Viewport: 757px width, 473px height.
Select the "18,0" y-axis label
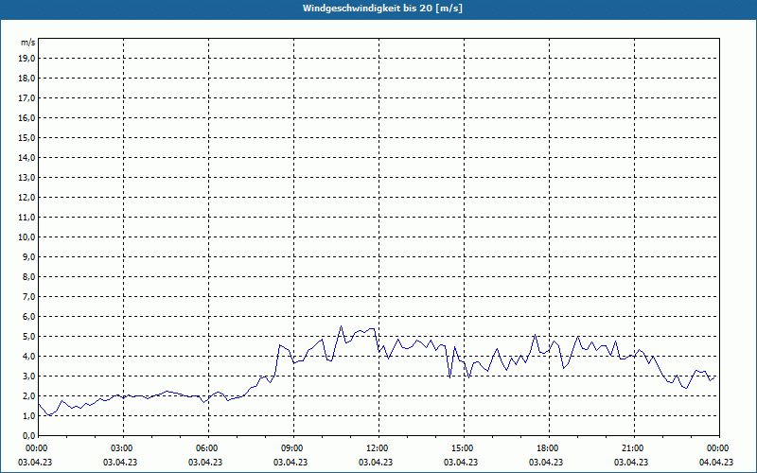coord(26,79)
